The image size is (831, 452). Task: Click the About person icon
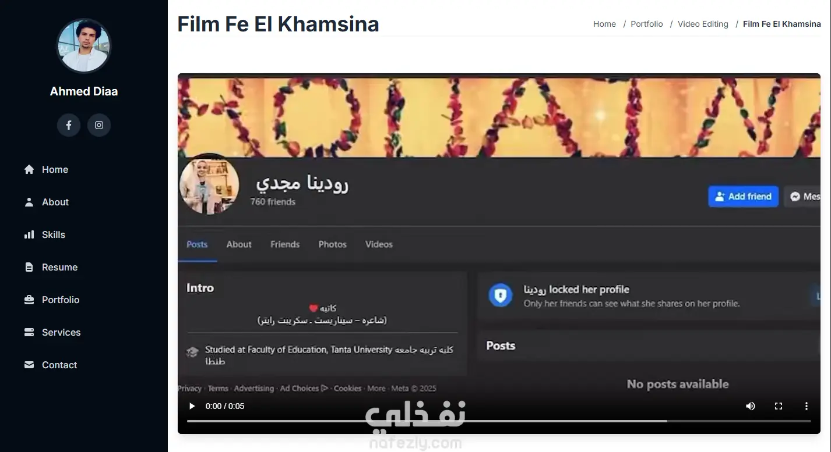point(29,202)
